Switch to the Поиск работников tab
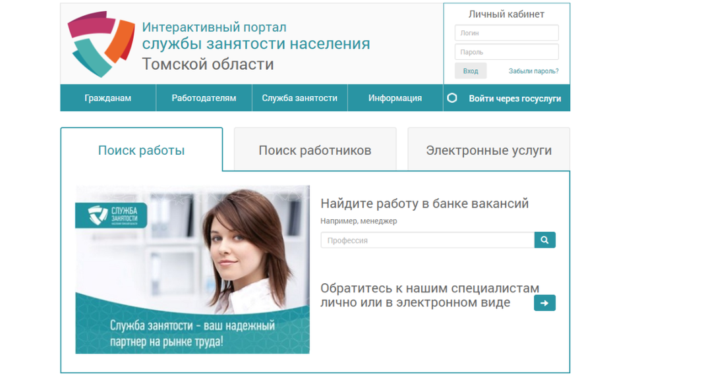 pos(315,149)
